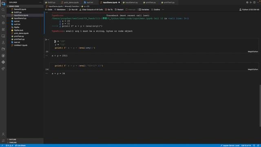The image size is (261, 147).
Task: Open the Outline from notebook toolbar
Action: (x=156, y=10)
